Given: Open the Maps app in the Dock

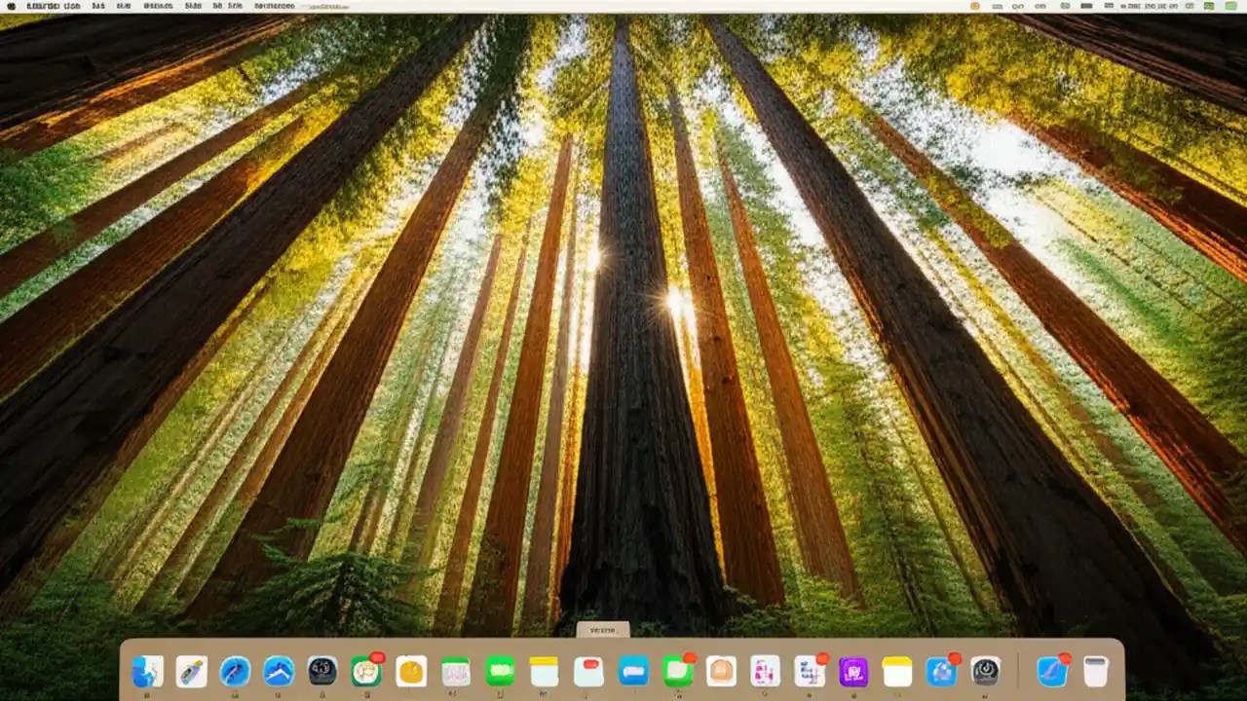Looking at the screenshot, I should coord(281,670).
